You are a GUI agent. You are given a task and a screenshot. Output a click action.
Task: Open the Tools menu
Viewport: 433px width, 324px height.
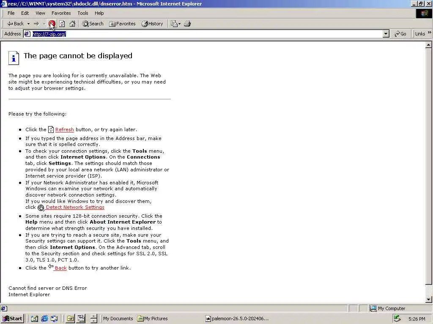[83, 13]
